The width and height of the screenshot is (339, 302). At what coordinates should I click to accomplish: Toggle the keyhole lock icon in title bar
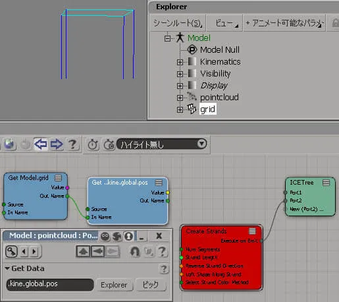click(129, 236)
